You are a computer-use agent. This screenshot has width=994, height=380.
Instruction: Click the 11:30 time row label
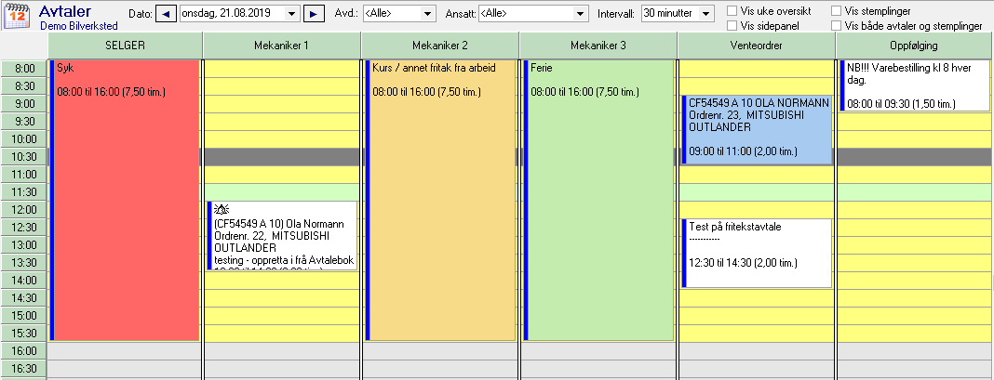pyautogui.click(x=23, y=192)
